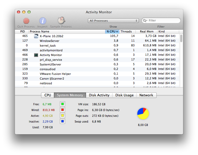Open the Disk Usage tab
This screenshot has width=198, height=155.
click(x=125, y=95)
